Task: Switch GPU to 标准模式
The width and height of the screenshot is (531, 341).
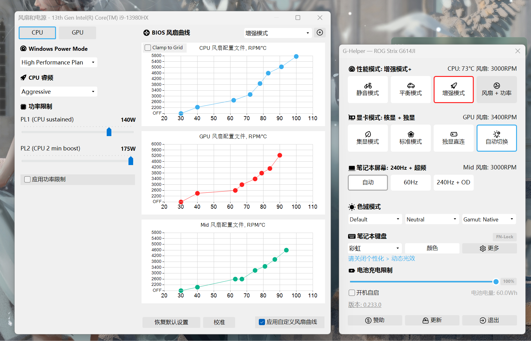Action: click(x=411, y=138)
